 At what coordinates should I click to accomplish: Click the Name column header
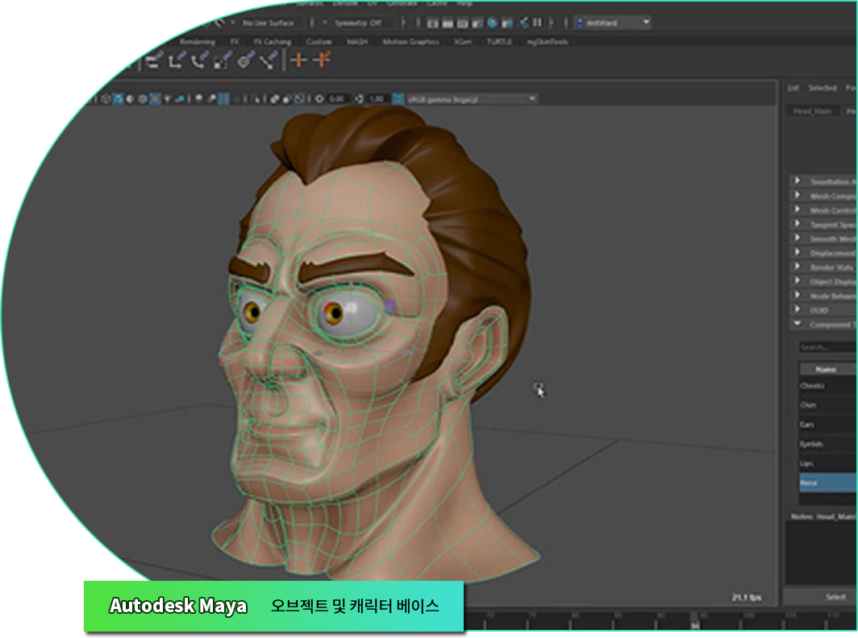click(x=827, y=370)
